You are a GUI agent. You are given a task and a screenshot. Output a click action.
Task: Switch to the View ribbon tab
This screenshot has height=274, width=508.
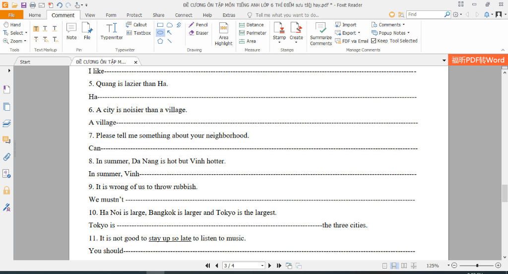[x=90, y=15]
